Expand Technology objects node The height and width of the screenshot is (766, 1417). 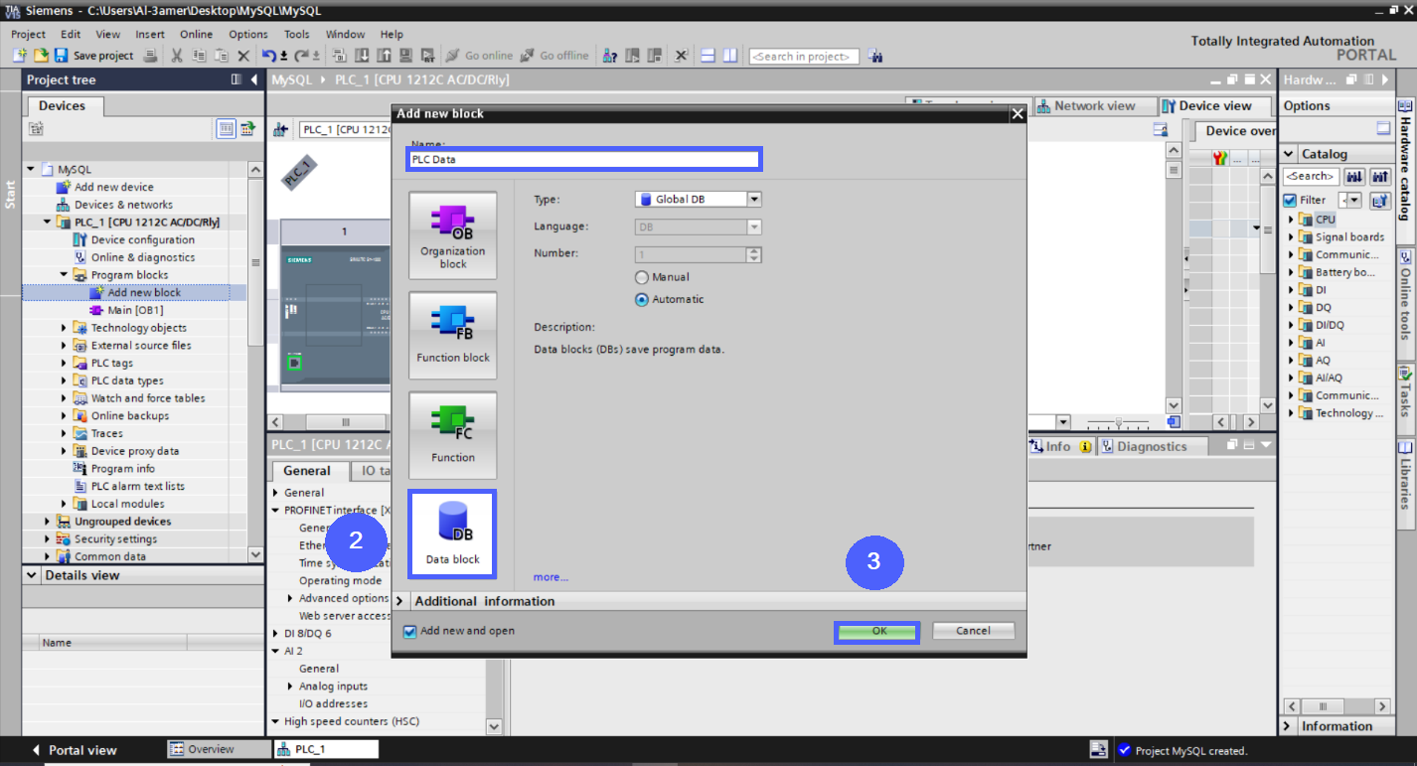pyautogui.click(x=64, y=328)
